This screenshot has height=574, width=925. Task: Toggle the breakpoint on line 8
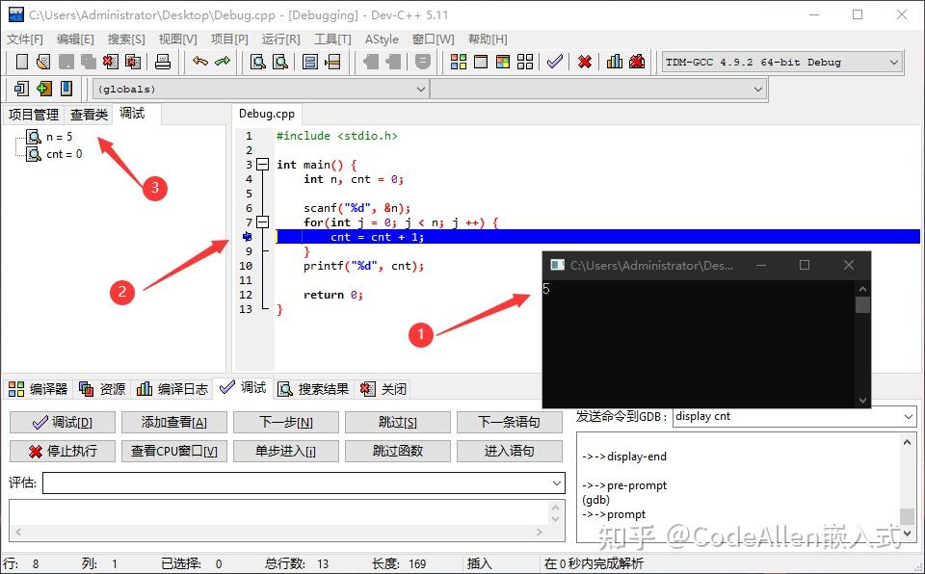[x=249, y=236]
